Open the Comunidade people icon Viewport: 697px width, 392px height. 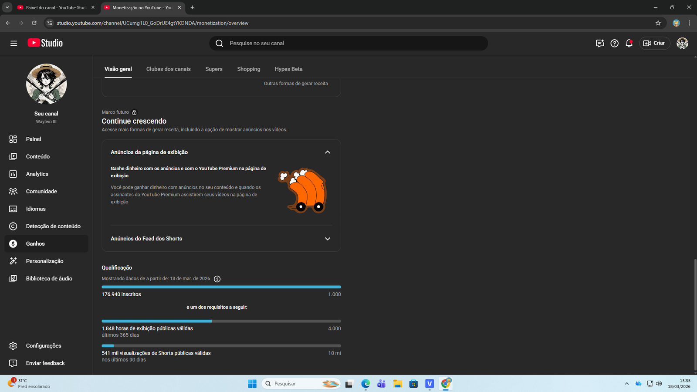point(13,191)
